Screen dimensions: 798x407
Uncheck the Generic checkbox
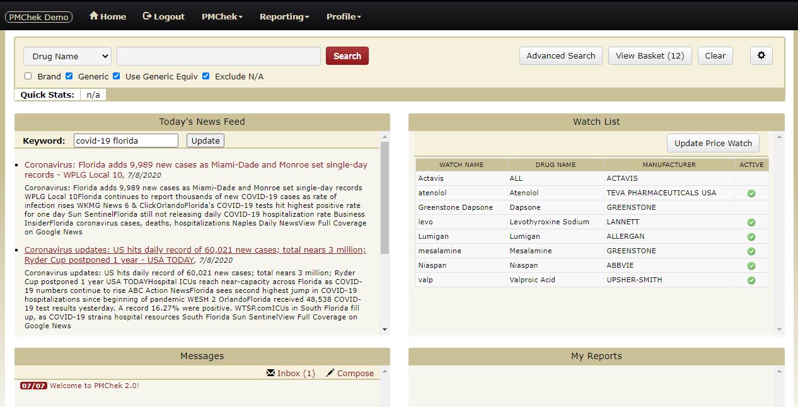tap(69, 76)
